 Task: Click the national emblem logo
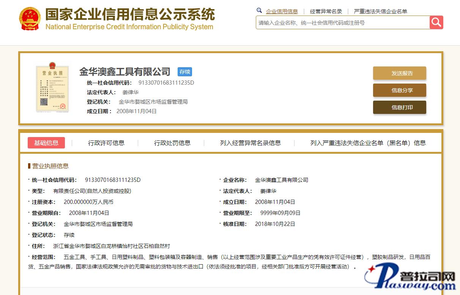[x=30, y=18]
